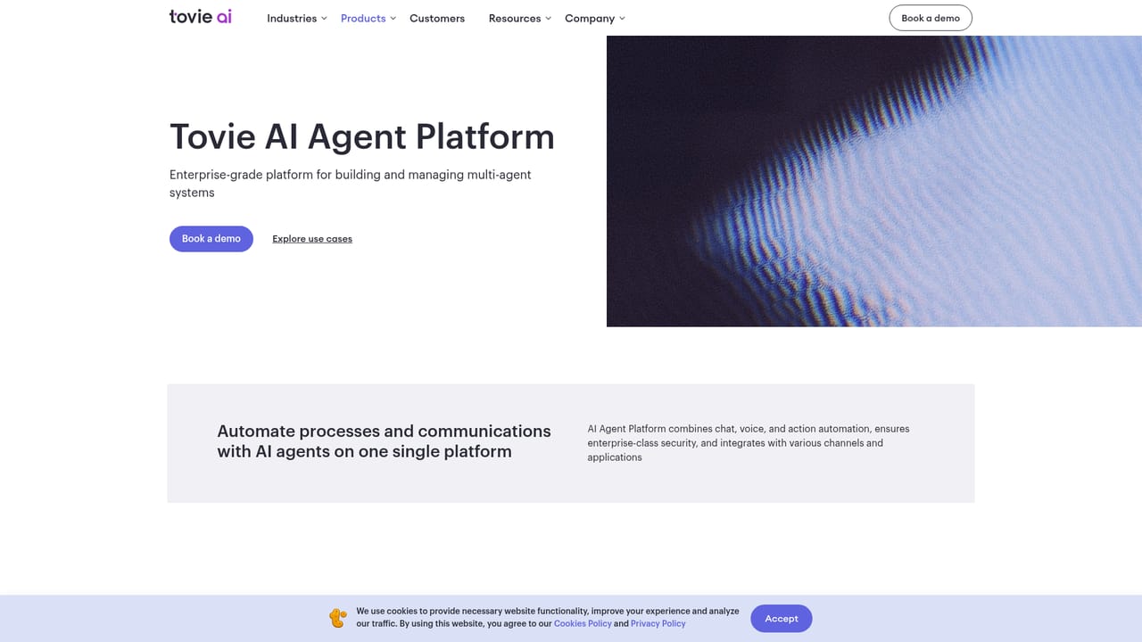The image size is (1142, 642).
Task: Click the AI Agent Platform combines paragraph
Action: [749, 443]
